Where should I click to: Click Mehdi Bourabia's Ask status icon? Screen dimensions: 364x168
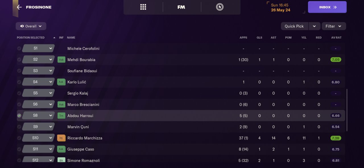pyautogui.click(x=61, y=60)
